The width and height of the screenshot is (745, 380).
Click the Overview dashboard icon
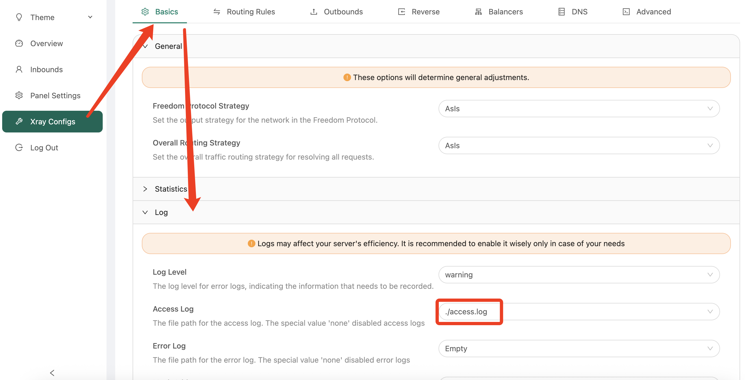coord(19,43)
